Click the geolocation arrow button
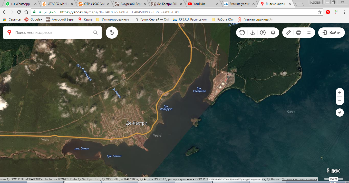The height and width of the screenshot is (183, 349). point(340,113)
